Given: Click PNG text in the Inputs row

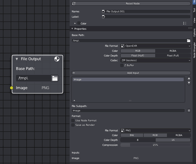Looking at the screenshot, I should point(136,158).
